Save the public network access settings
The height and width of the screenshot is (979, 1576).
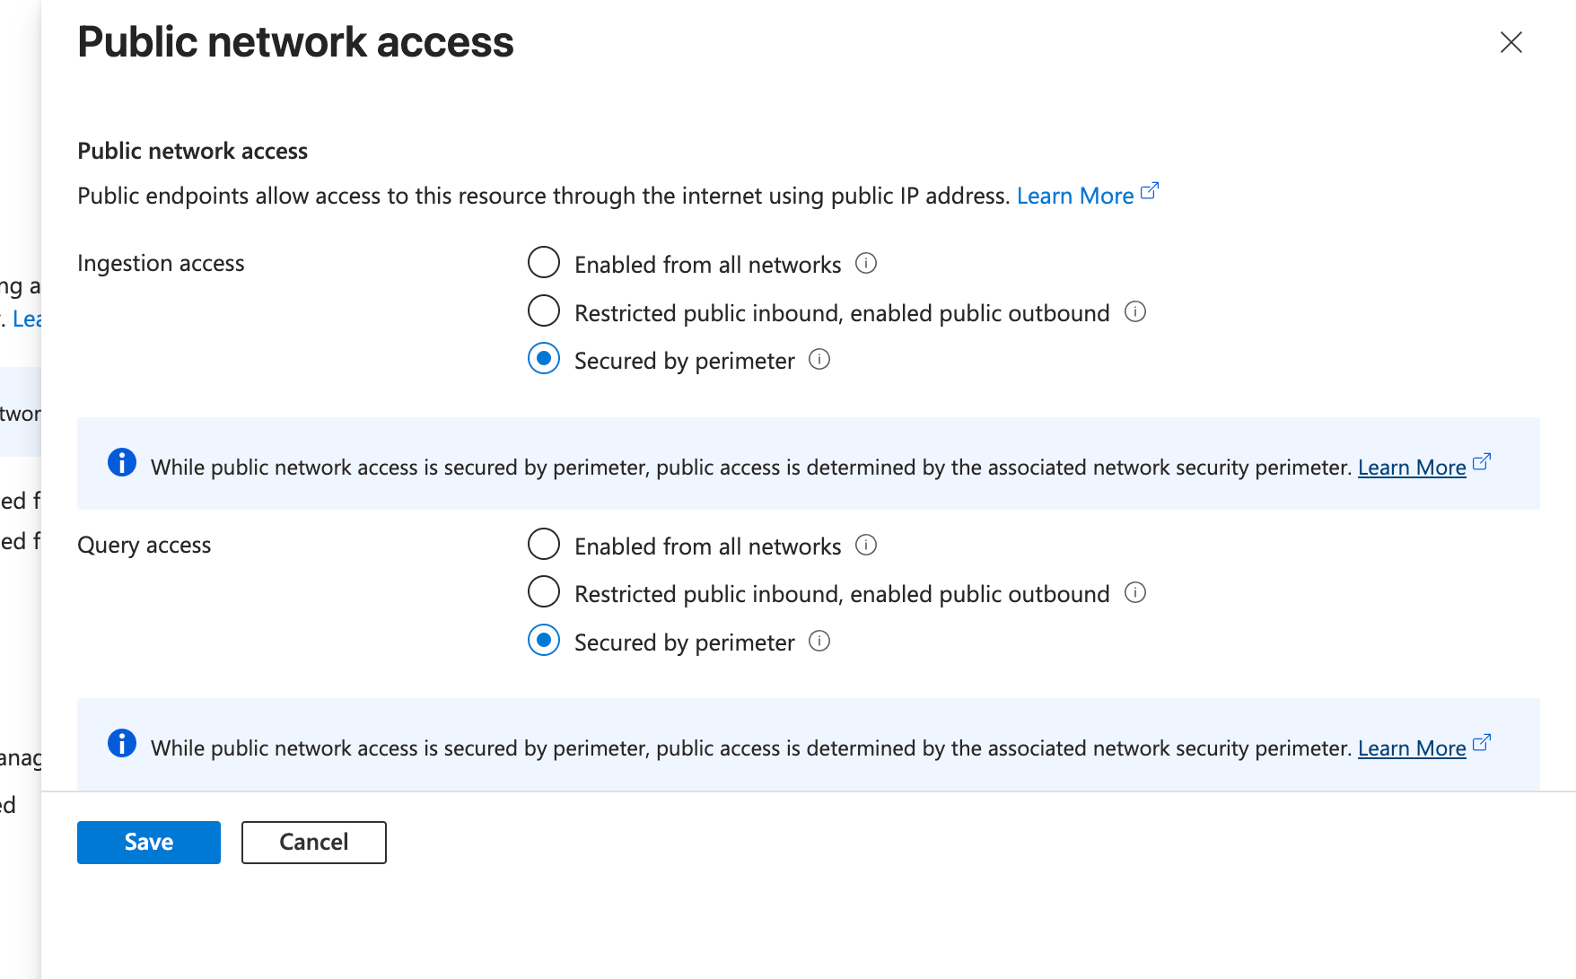pyautogui.click(x=149, y=843)
